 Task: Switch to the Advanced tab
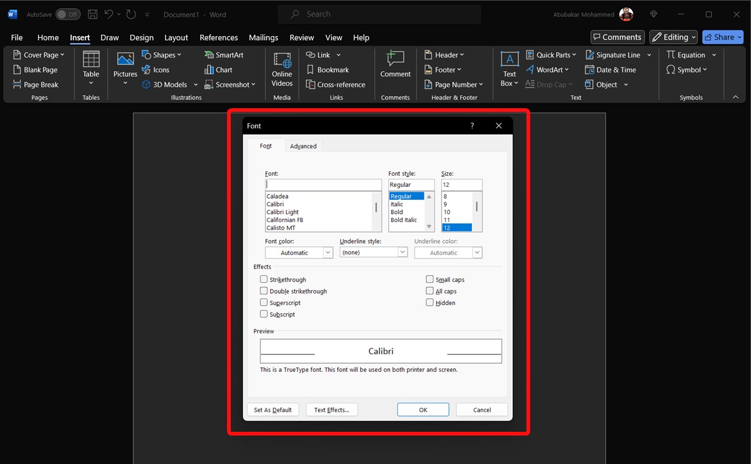click(303, 146)
